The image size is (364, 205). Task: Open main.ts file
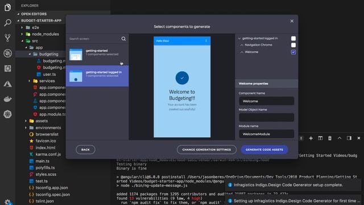[42, 161]
